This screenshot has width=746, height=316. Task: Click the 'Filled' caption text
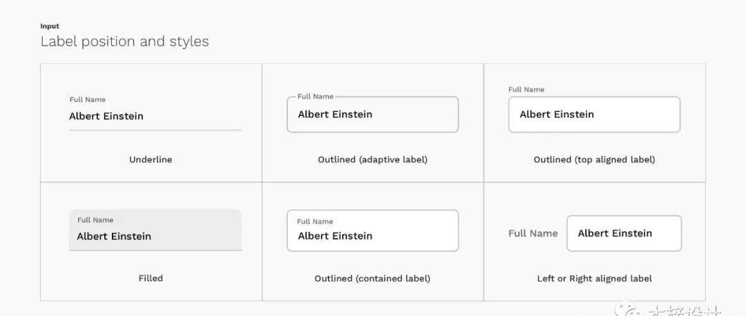pos(151,278)
